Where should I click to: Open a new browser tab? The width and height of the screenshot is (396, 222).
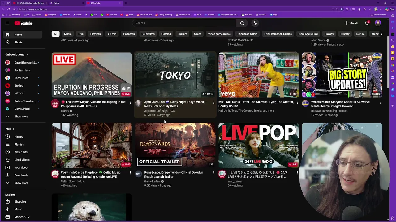coord(126,3)
